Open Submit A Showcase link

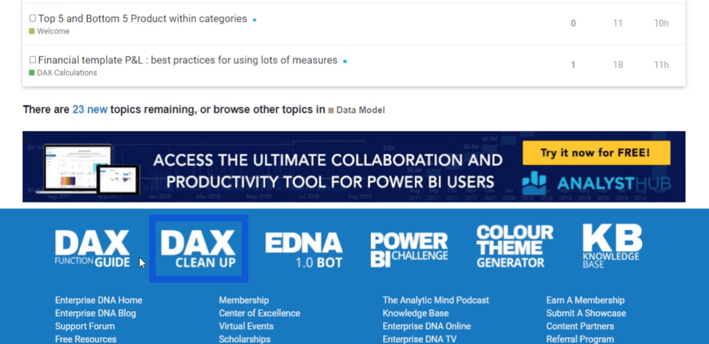(x=586, y=313)
